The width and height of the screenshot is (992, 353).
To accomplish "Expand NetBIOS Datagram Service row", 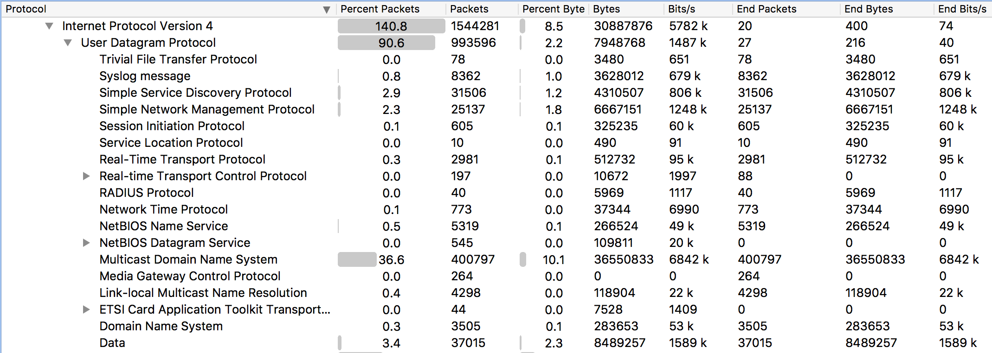I will coord(86,243).
